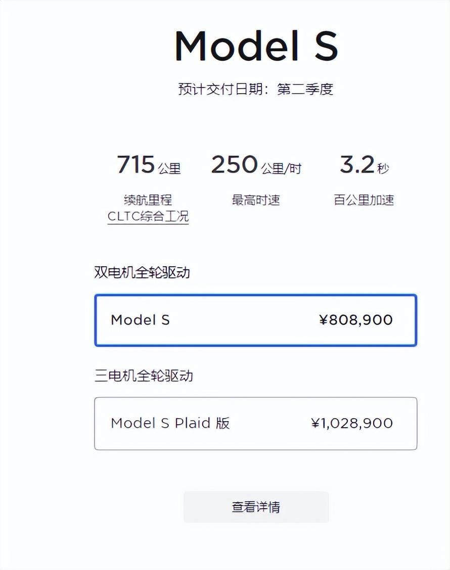Click the large Model S page title
The height and width of the screenshot is (570, 450).
coord(256,46)
